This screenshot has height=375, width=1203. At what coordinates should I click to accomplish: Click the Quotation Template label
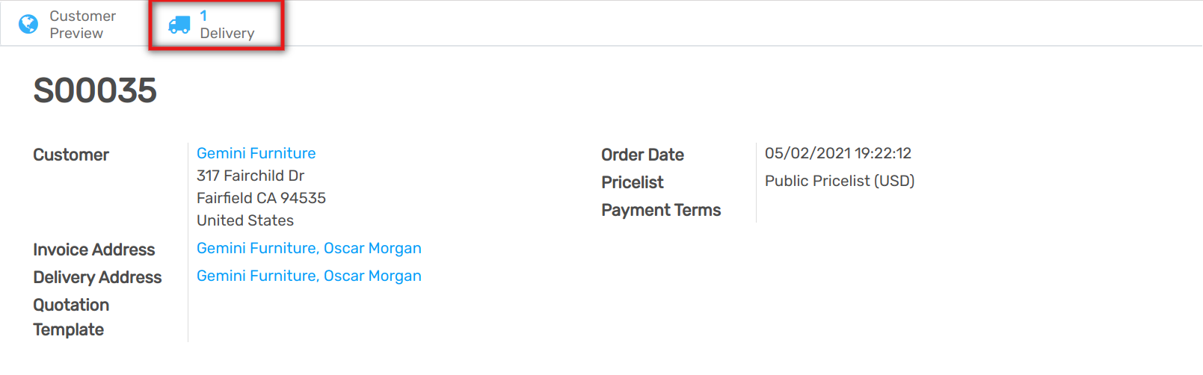[x=71, y=317]
